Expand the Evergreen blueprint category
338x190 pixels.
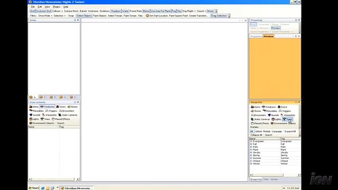[x=251, y=141]
